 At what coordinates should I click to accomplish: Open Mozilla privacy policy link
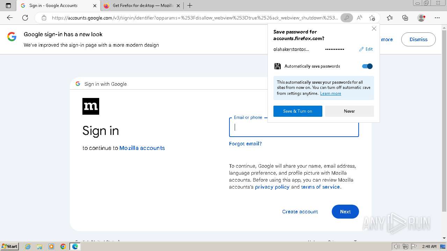pos(272,187)
